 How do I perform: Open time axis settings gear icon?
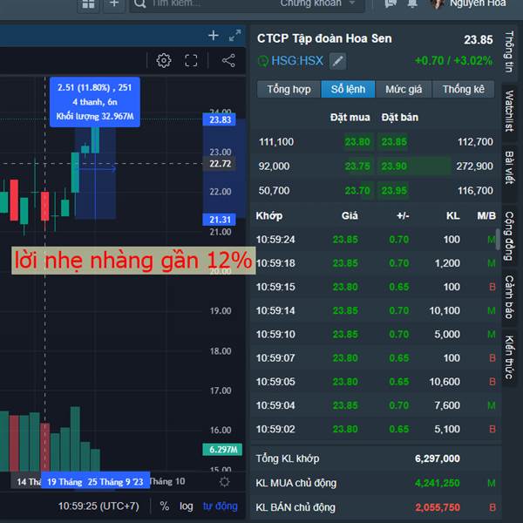click(x=225, y=482)
